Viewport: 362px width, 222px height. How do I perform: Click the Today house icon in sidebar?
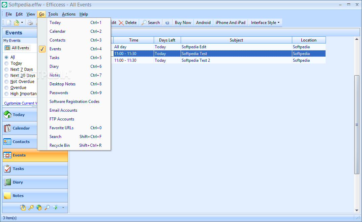pyautogui.click(x=7, y=115)
